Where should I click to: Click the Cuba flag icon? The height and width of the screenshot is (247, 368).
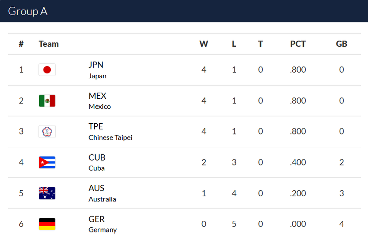click(47, 162)
